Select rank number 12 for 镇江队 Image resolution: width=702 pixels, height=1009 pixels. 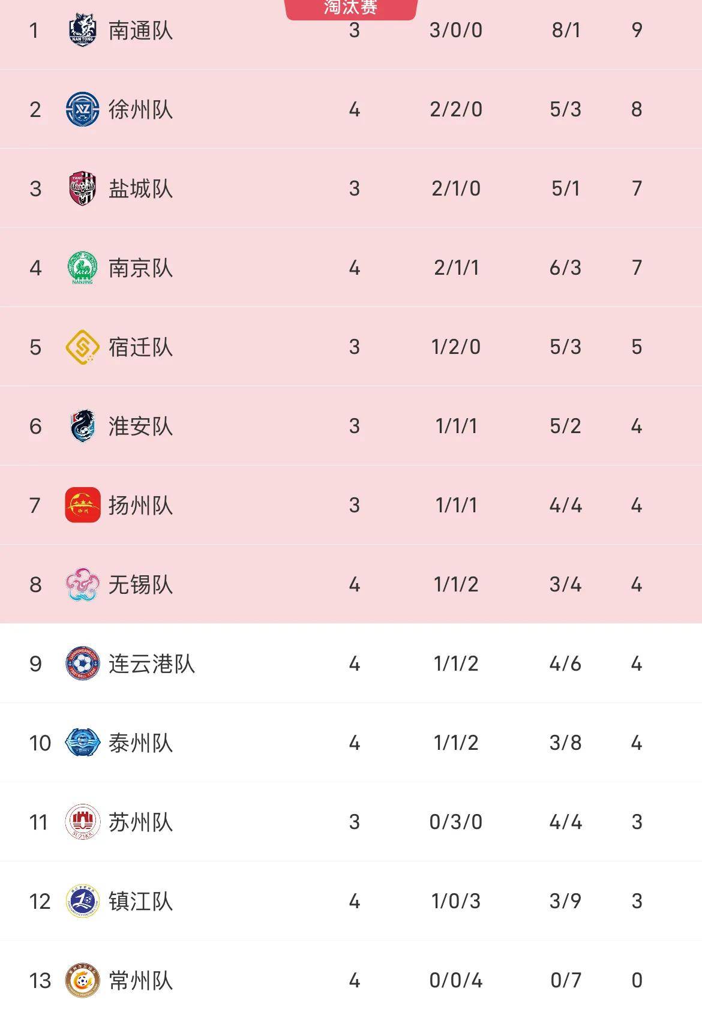40,901
